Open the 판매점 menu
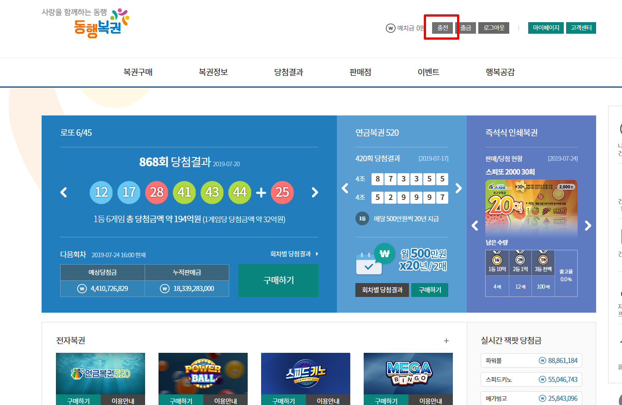 point(360,72)
